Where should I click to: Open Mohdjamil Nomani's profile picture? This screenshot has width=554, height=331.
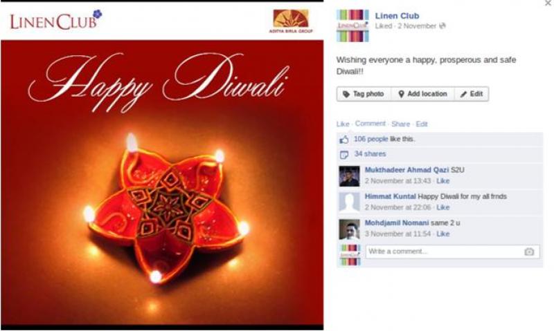(x=349, y=229)
